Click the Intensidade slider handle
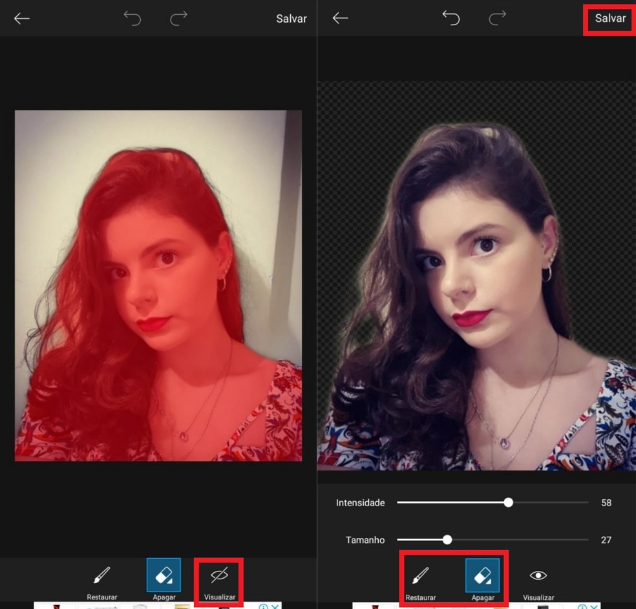This screenshot has height=609, width=636. pyautogui.click(x=508, y=502)
